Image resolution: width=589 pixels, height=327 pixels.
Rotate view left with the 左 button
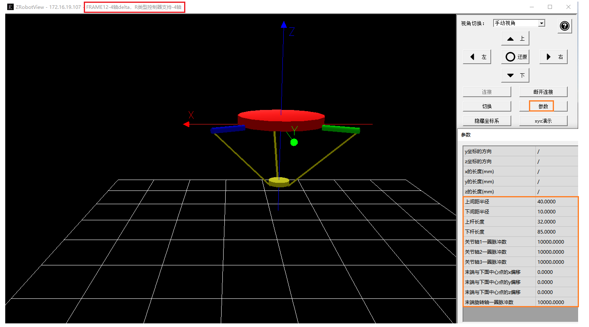click(477, 57)
